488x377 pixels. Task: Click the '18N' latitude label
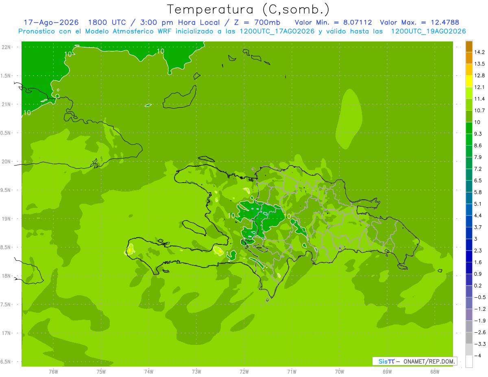(7, 276)
